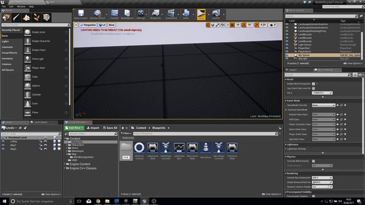Image resolution: width=365 pixels, height=205 pixels.
Task: Toggle visibility eye of Lobby level
Action: point(3,141)
